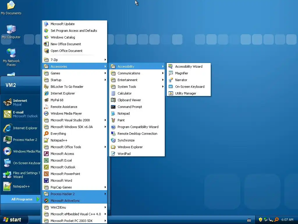
Task: Start Program Compatibility Wizard
Action: (x=137, y=127)
